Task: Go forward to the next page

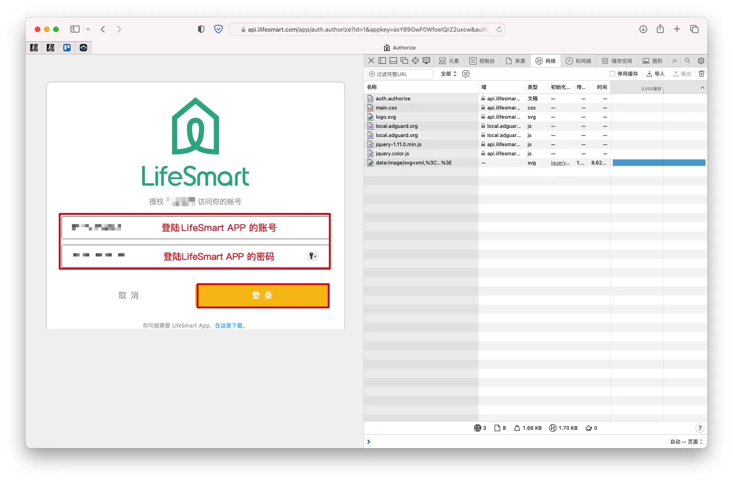Action: click(x=119, y=29)
